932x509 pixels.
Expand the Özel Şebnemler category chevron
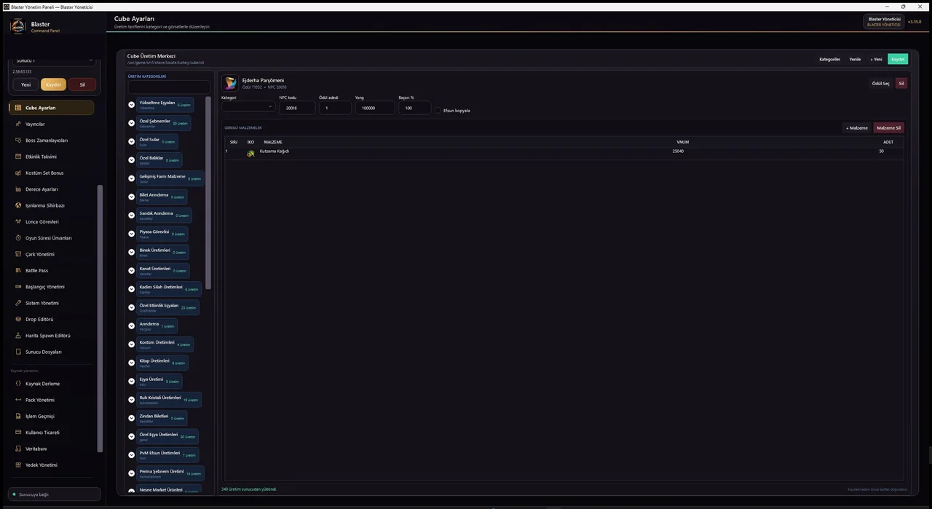pyautogui.click(x=132, y=123)
